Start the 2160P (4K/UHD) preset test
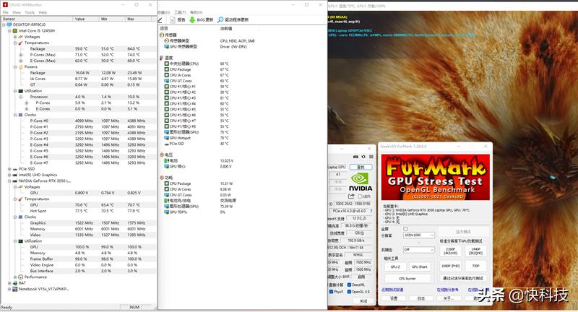Image resolution: width=578 pixels, height=312 pixels. tap(450, 251)
